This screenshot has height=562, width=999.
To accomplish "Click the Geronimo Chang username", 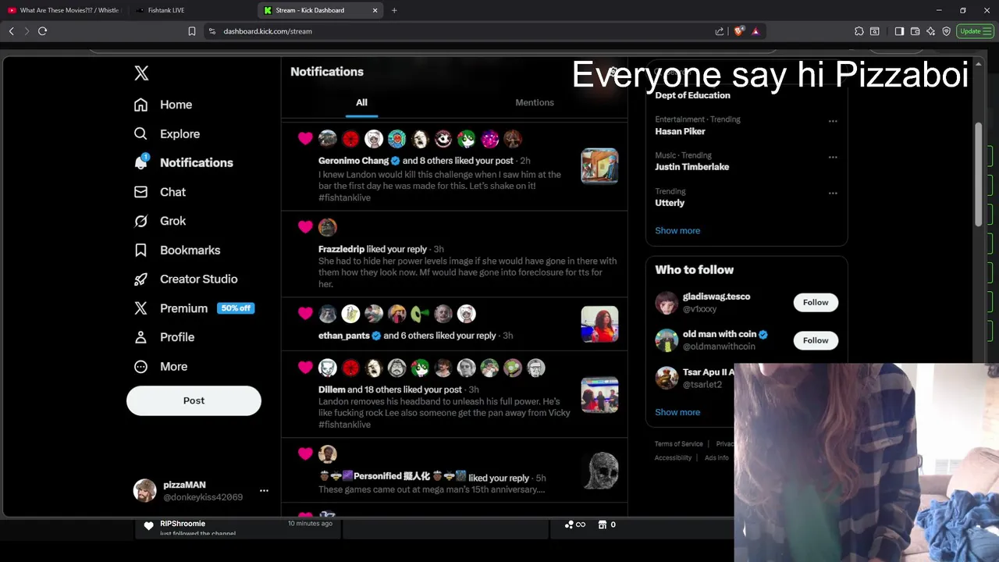I will click(x=354, y=161).
